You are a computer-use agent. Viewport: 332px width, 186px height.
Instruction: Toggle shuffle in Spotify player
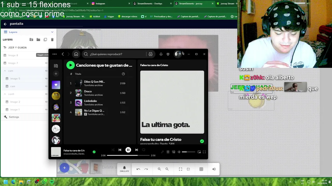pyautogui.click(x=113, y=150)
